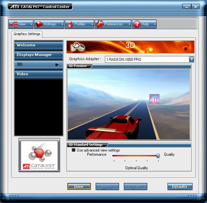Image resolution: width=207 pixels, height=203 pixels.
Task: Click the ATI Catalyst Control Center logo
Action: tap(39, 155)
